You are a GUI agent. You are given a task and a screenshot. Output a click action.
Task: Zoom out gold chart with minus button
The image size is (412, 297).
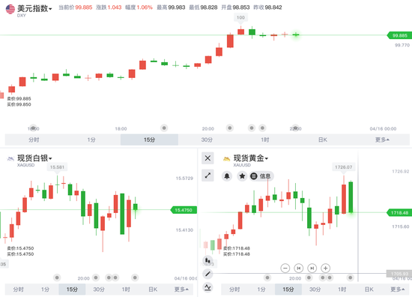285,268
